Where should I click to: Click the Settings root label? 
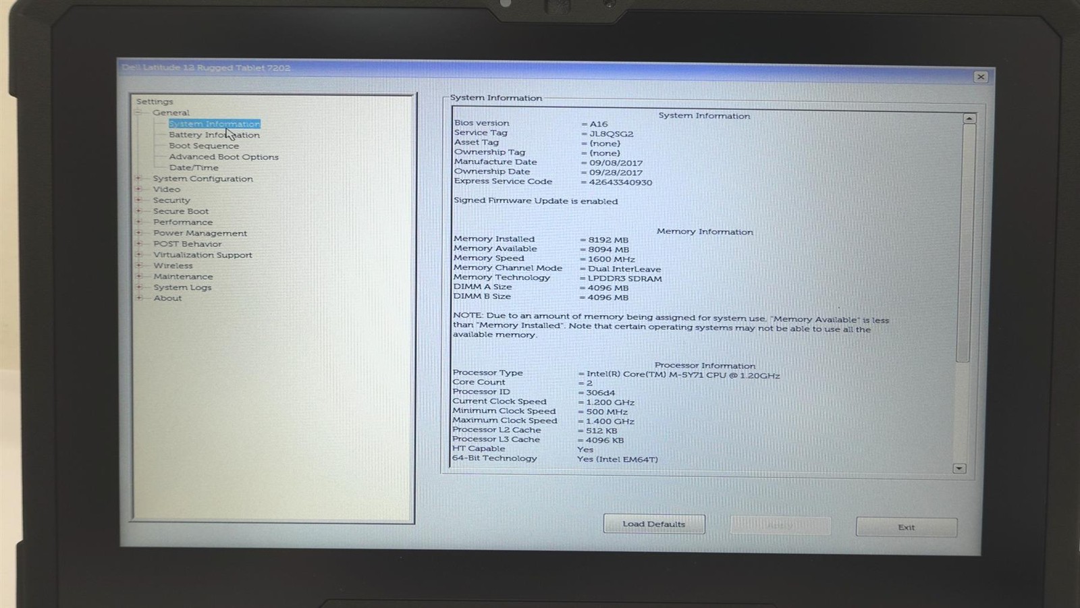(x=155, y=102)
